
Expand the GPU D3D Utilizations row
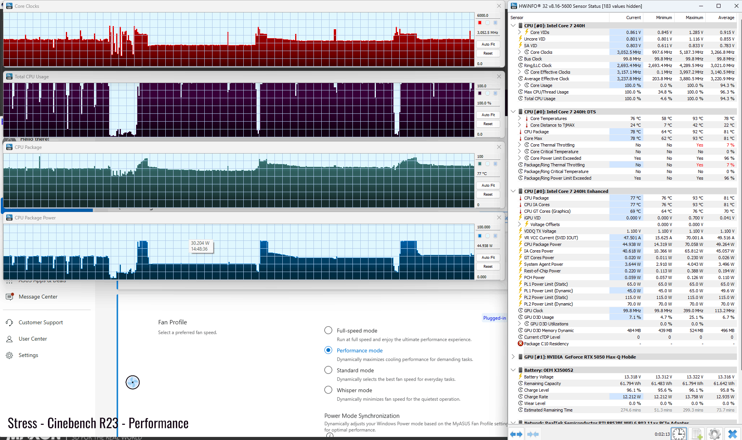tap(519, 324)
